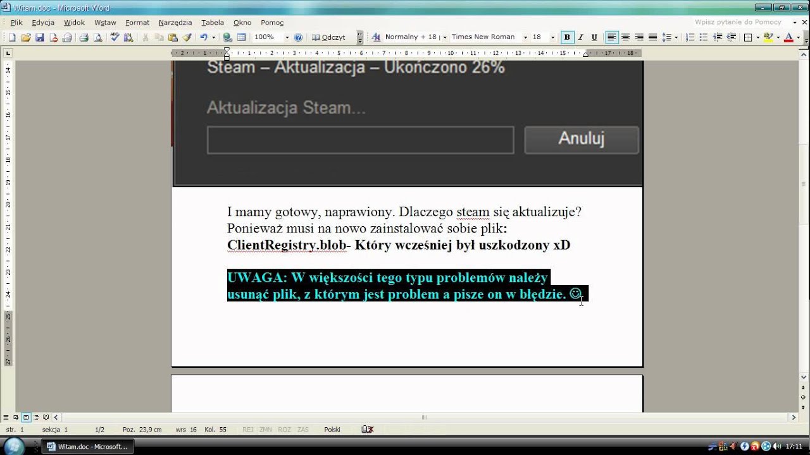
Task: Click the E-mail toolbar icon
Action: [66, 37]
